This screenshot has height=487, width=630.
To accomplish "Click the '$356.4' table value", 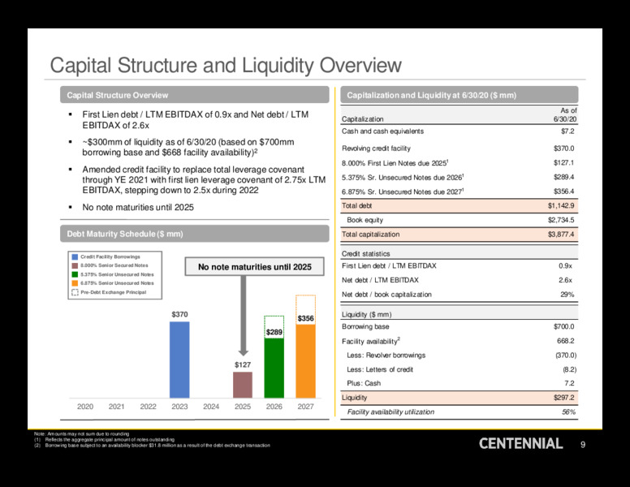I will (x=563, y=192).
